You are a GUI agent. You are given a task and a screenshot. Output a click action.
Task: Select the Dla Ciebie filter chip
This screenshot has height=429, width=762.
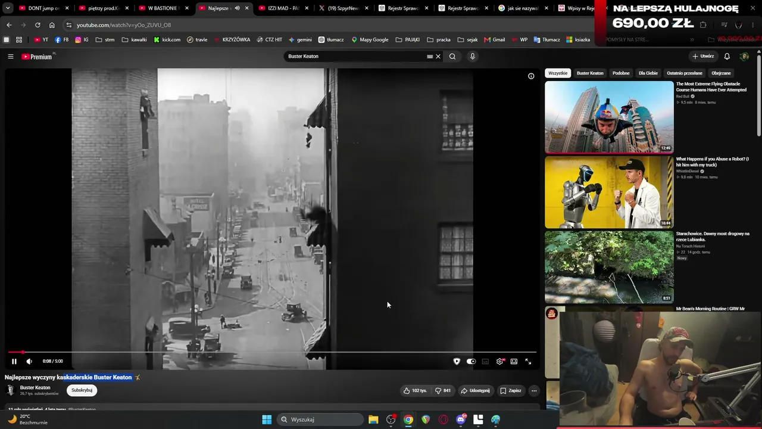coord(648,73)
